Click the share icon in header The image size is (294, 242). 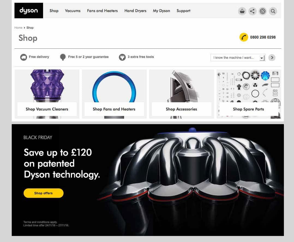click(x=252, y=11)
